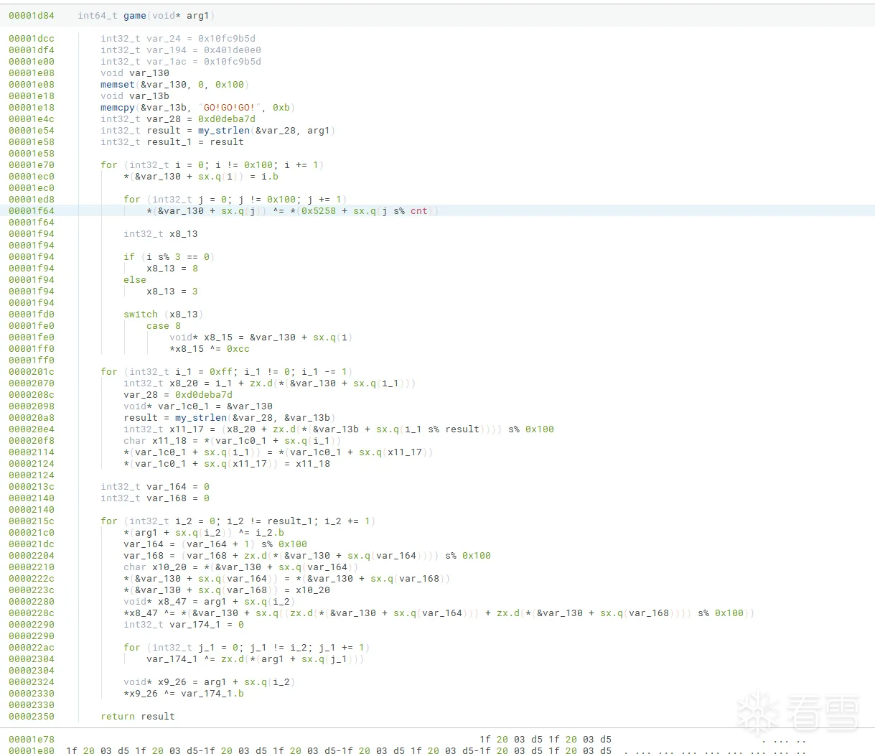Viewport: 875px width, 754px height.
Task: Click hex dump address 00001e80
Action: click(x=31, y=751)
